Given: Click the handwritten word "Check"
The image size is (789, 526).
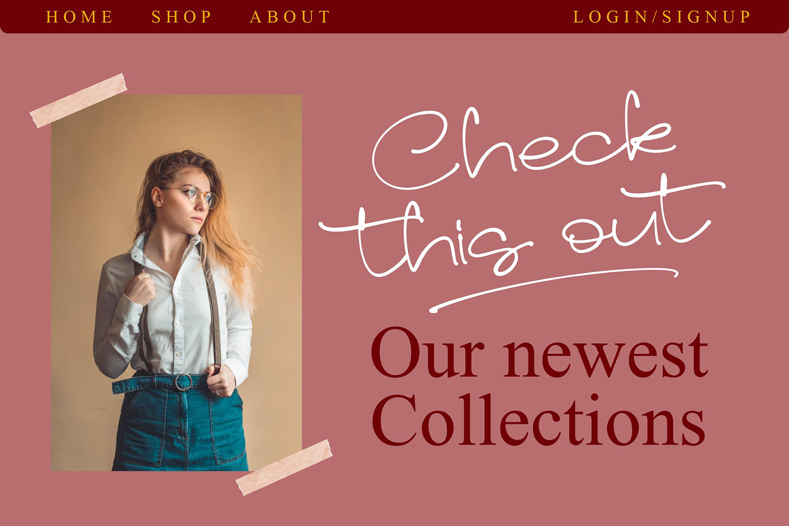Looking at the screenshot, I should [523, 142].
